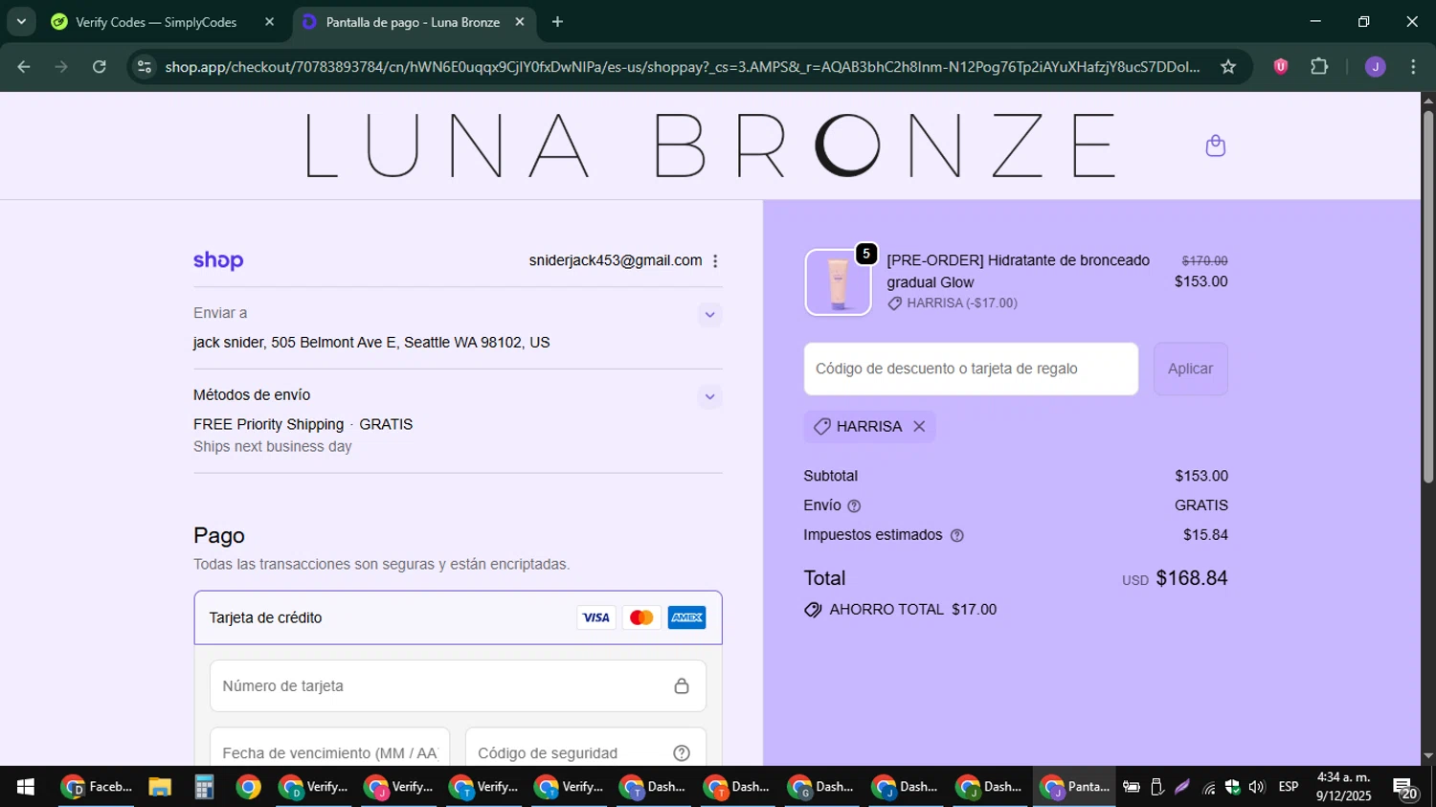Screen dimensions: 1436x807
Task: Open the Chrome profile avatar J
Action: 1375,67
